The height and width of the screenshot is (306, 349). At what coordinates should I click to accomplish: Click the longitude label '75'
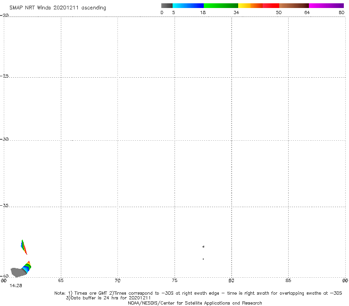[x=174, y=281]
